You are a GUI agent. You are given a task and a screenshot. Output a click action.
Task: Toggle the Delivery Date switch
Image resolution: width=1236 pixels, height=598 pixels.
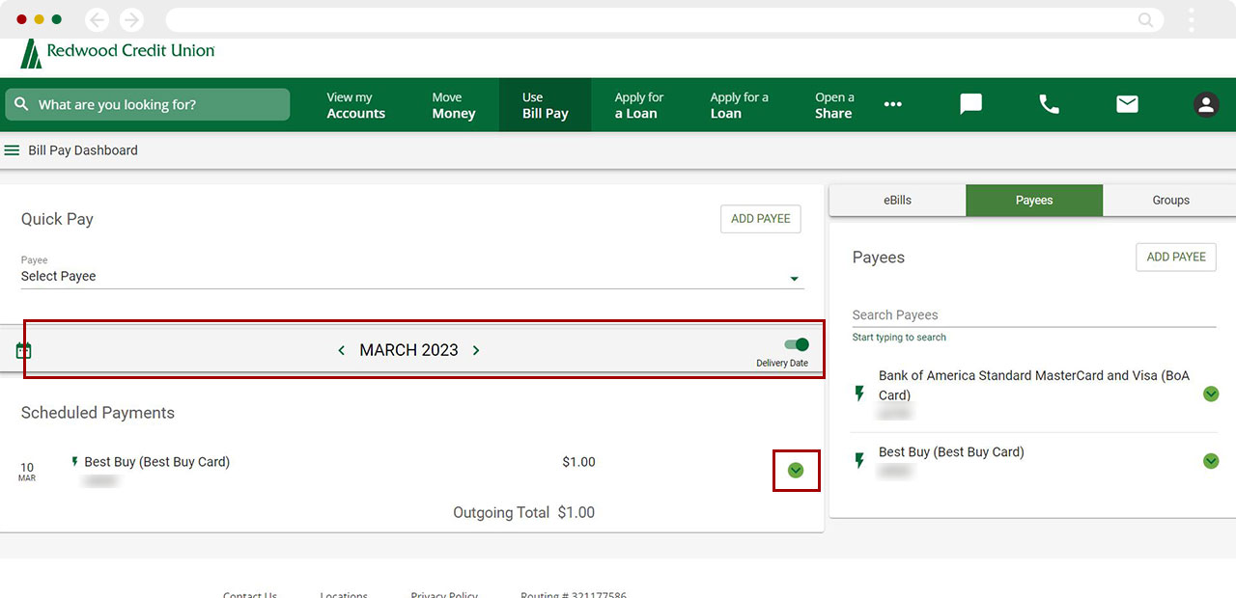tap(796, 344)
